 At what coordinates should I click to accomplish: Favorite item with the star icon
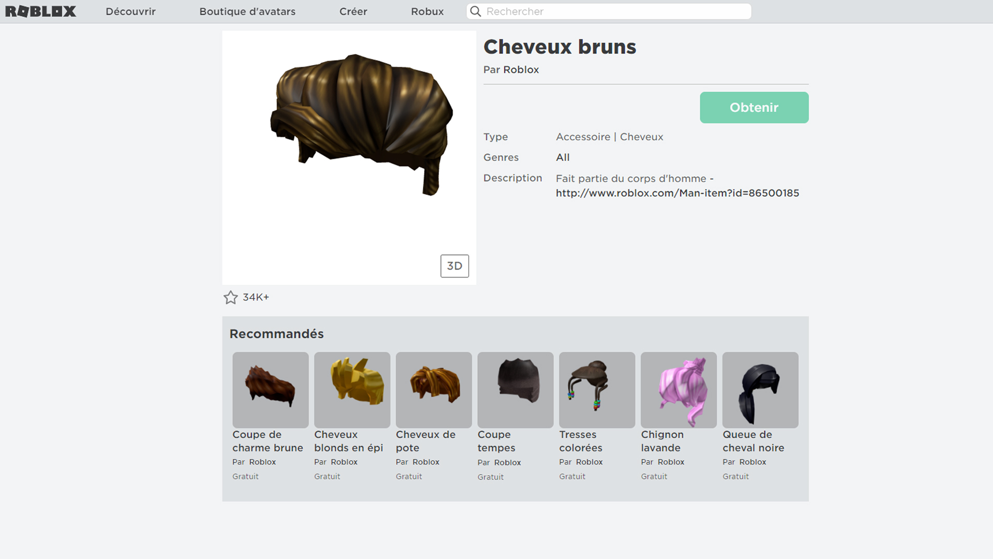231,297
